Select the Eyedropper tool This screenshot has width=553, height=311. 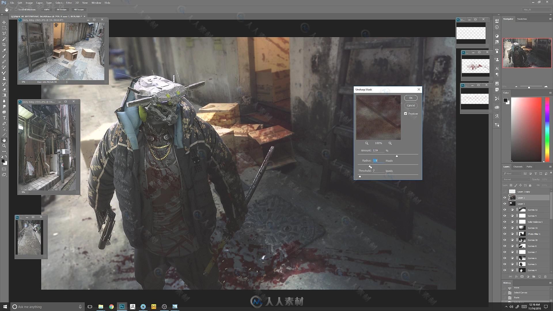click(4, 50)
